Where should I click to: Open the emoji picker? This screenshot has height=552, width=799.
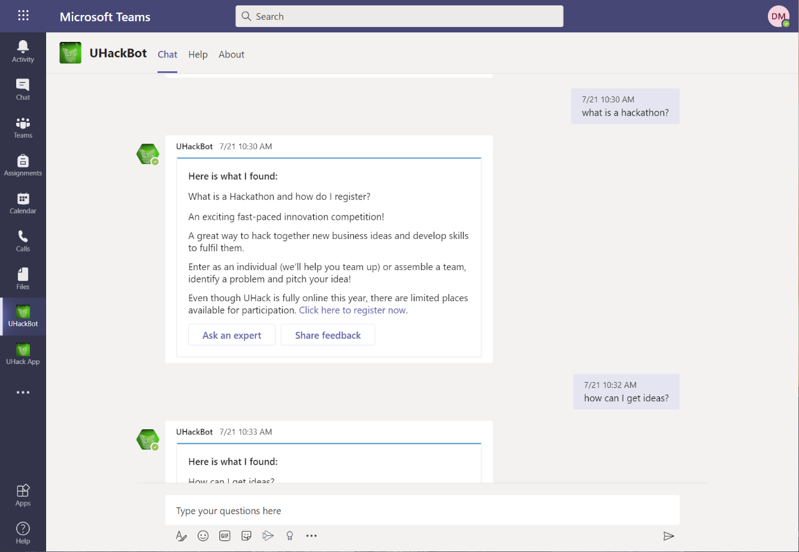point(203,536)
